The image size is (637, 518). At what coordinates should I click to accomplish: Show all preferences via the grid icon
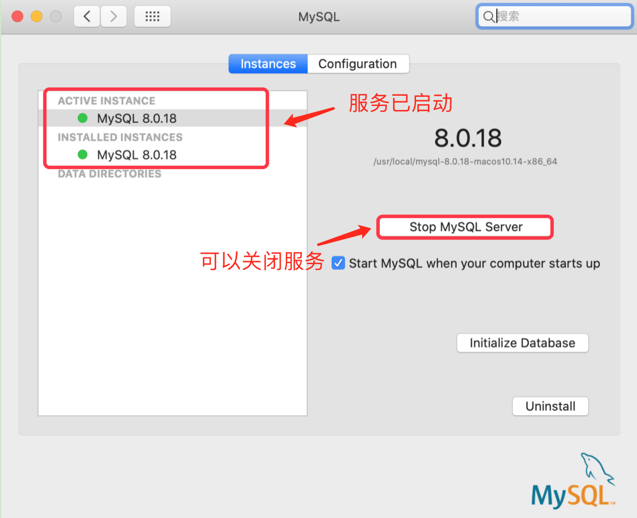pyautogui.click(x=152, y=16)
